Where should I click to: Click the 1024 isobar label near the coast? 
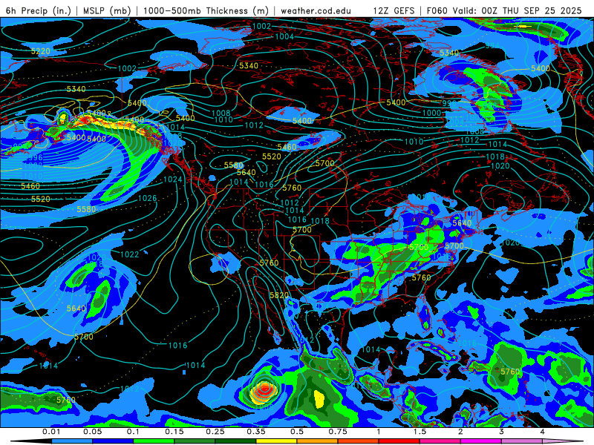point(173,179)
